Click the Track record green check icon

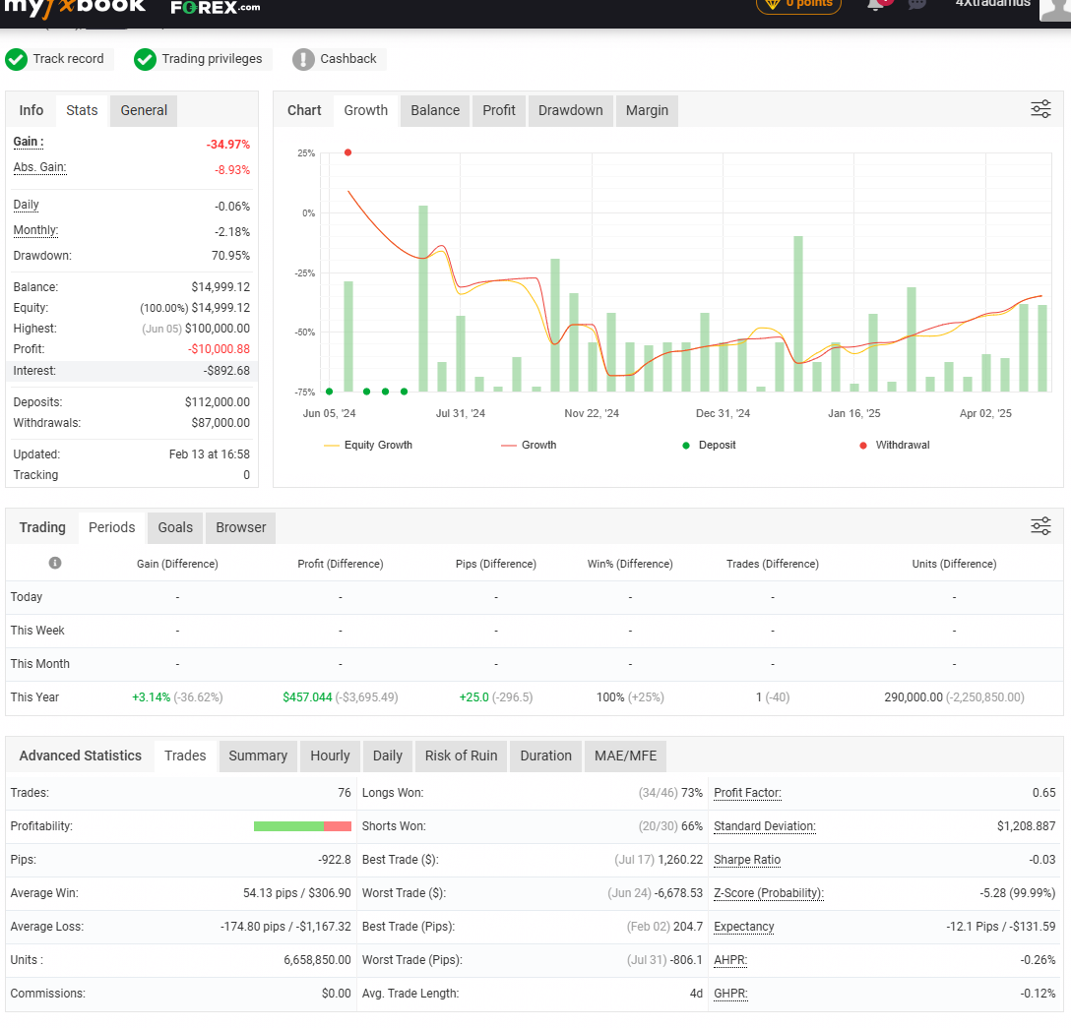(x=17, y=59)
